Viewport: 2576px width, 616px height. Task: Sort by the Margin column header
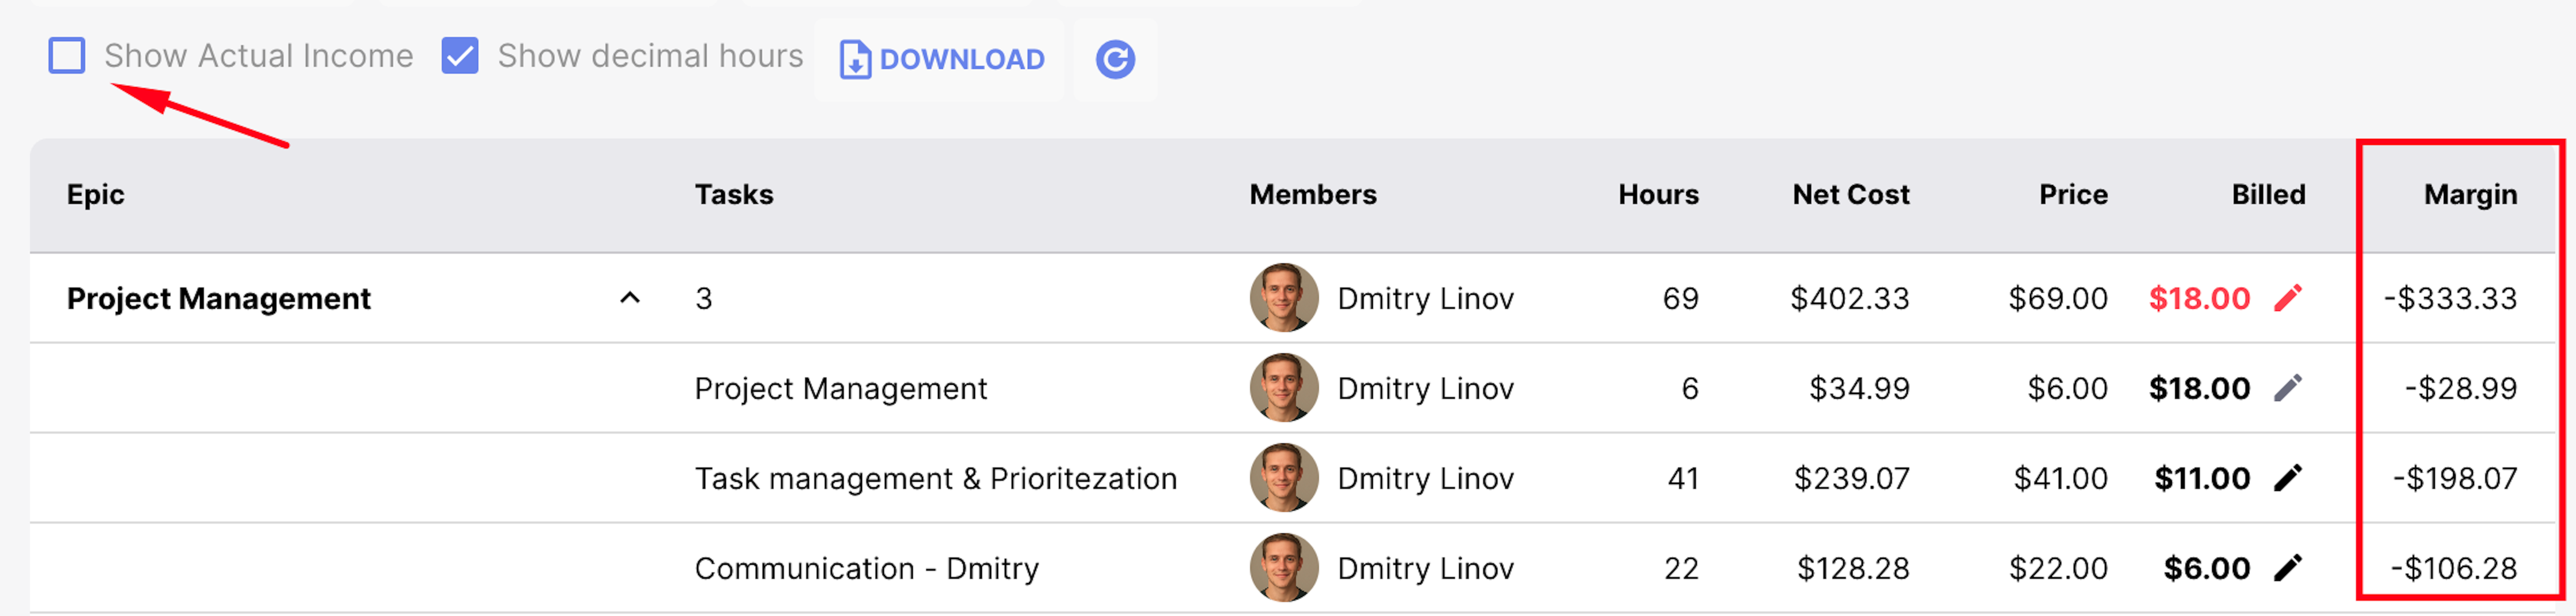pos(2470,194)
